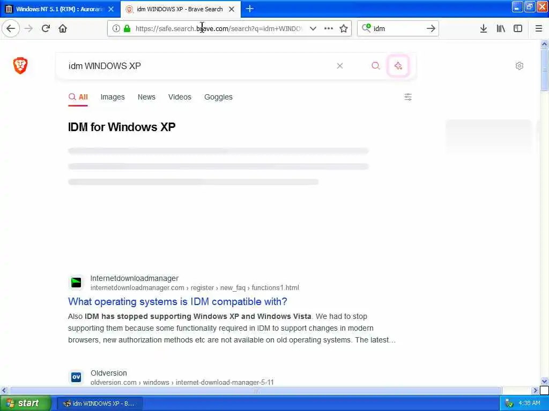
Task: Ask Brave AI with the sparkle button
Action: (398, 66)
